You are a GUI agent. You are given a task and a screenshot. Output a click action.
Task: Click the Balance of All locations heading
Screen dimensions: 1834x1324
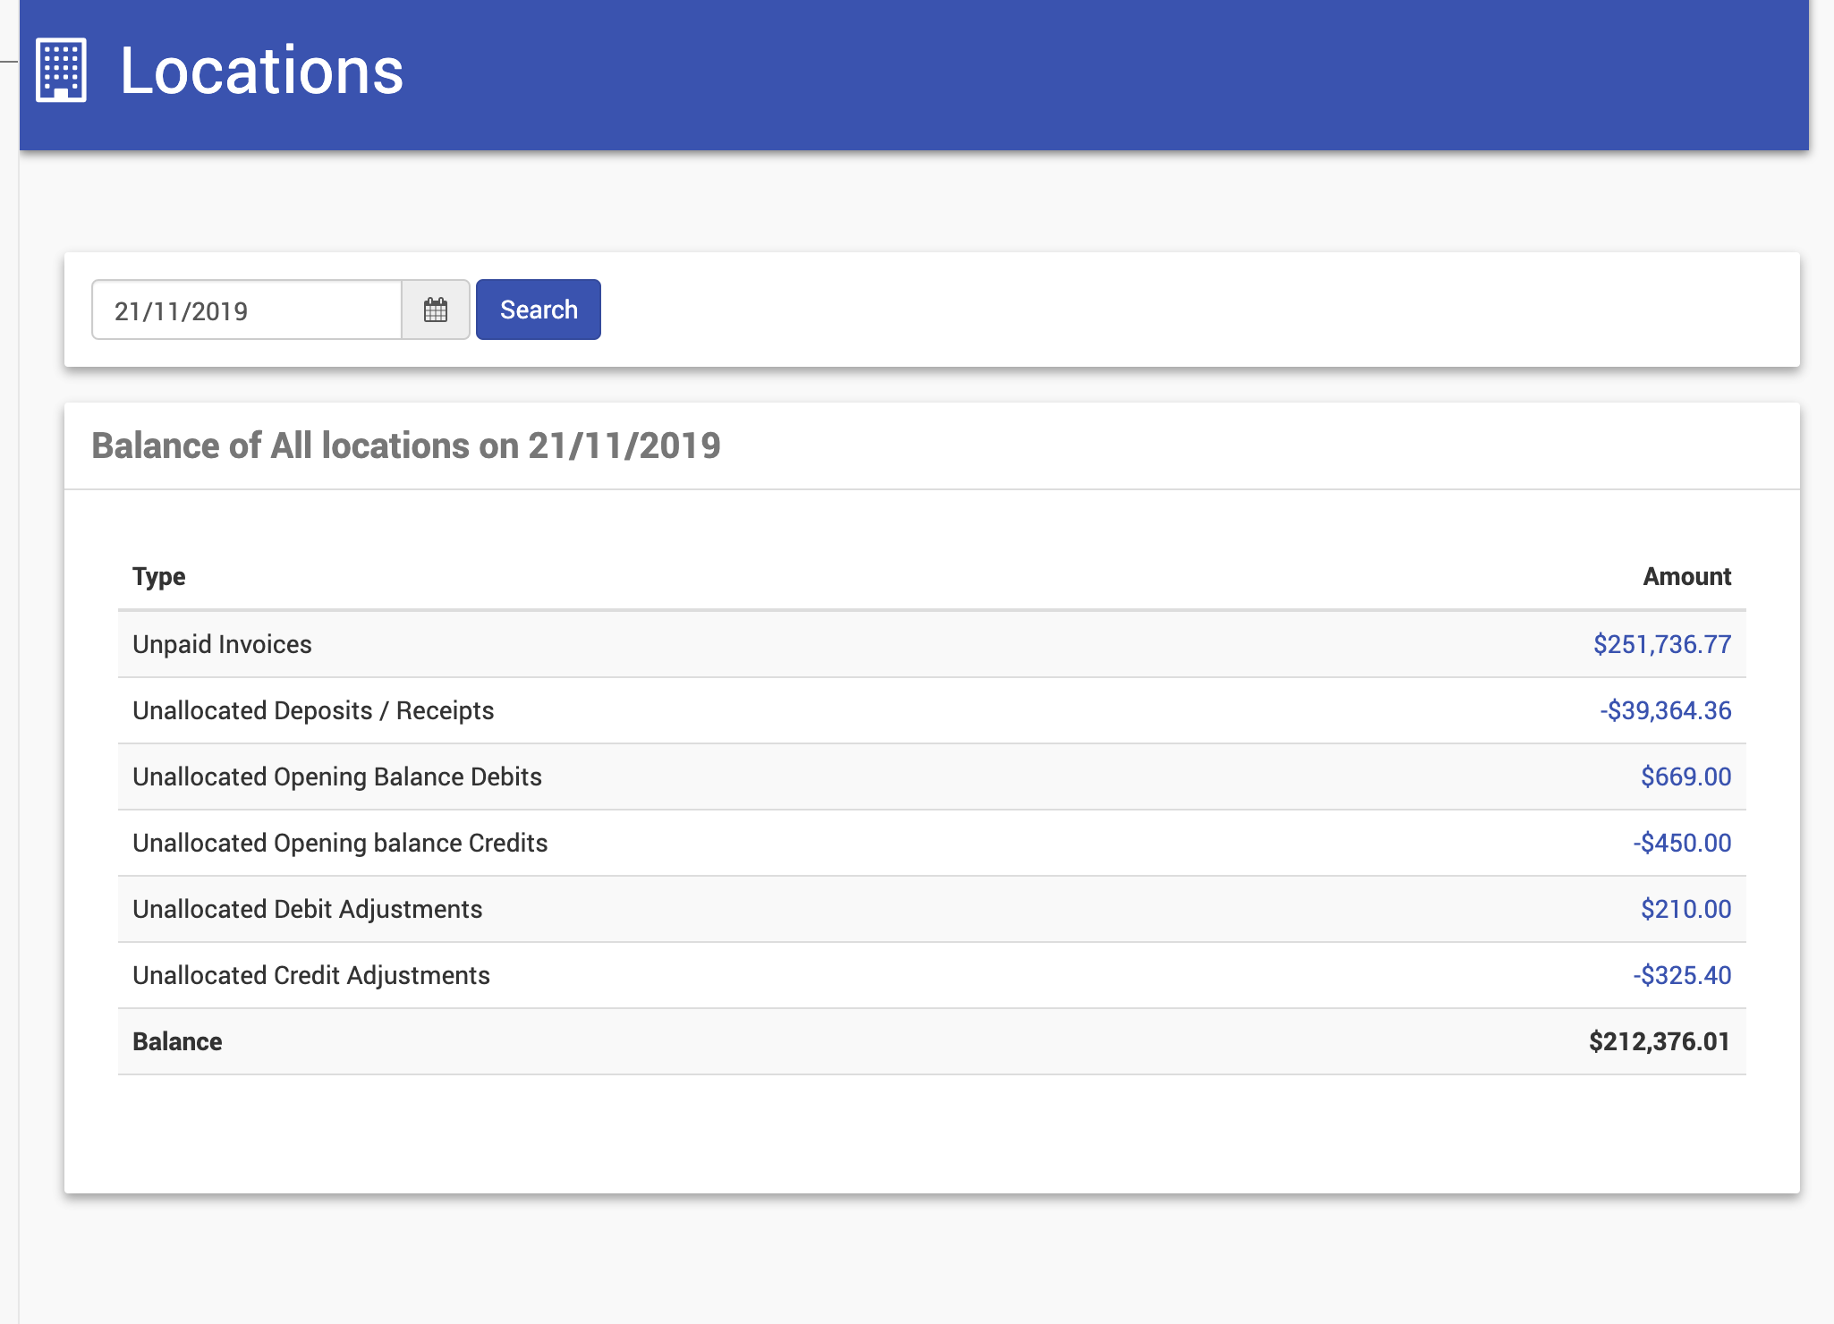coord(406,446)
